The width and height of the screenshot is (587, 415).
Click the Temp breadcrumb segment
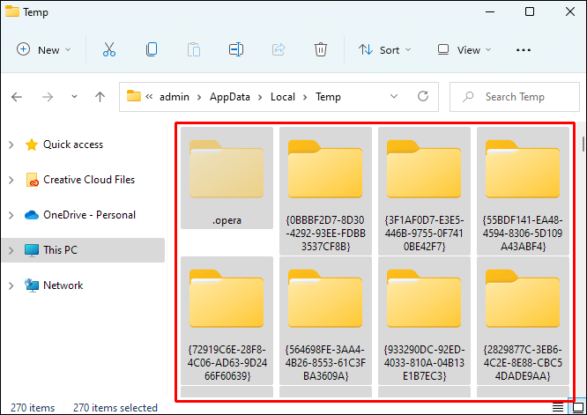pos(328,97)
